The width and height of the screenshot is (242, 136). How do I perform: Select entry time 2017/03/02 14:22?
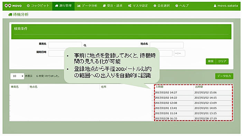point(166,98)
